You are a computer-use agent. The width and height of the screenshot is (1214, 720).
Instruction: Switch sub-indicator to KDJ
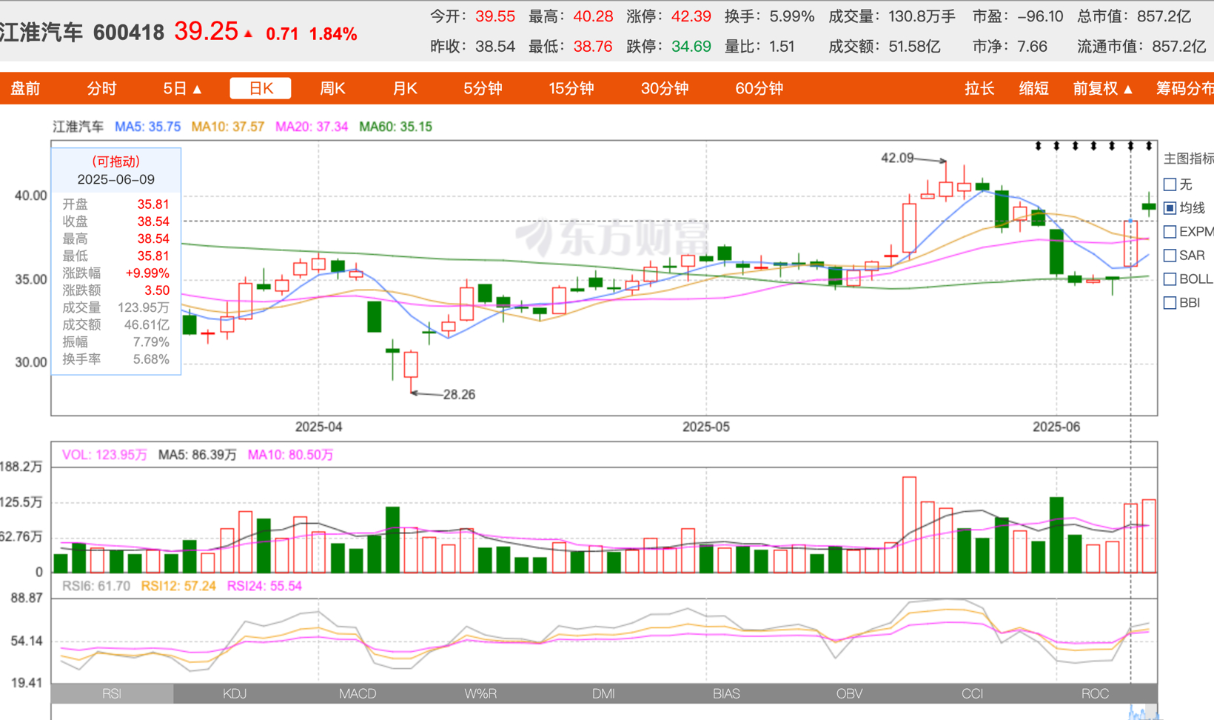tap(235, 694)
